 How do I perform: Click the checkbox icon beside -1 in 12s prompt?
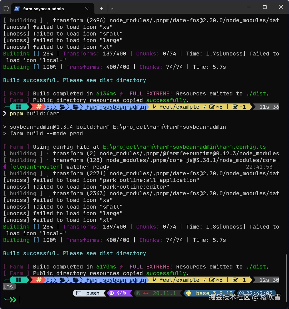point(235,280)
